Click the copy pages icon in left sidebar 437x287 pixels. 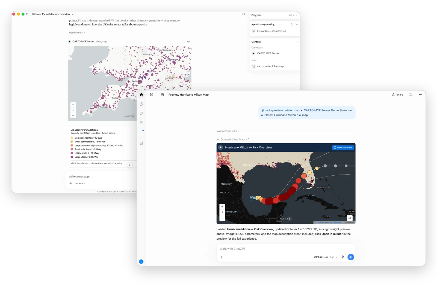point(141,104)
